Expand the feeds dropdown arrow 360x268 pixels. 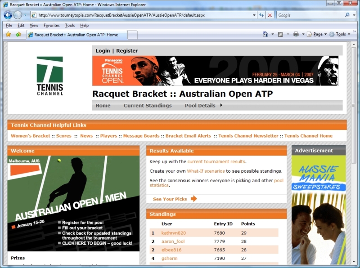288,34
